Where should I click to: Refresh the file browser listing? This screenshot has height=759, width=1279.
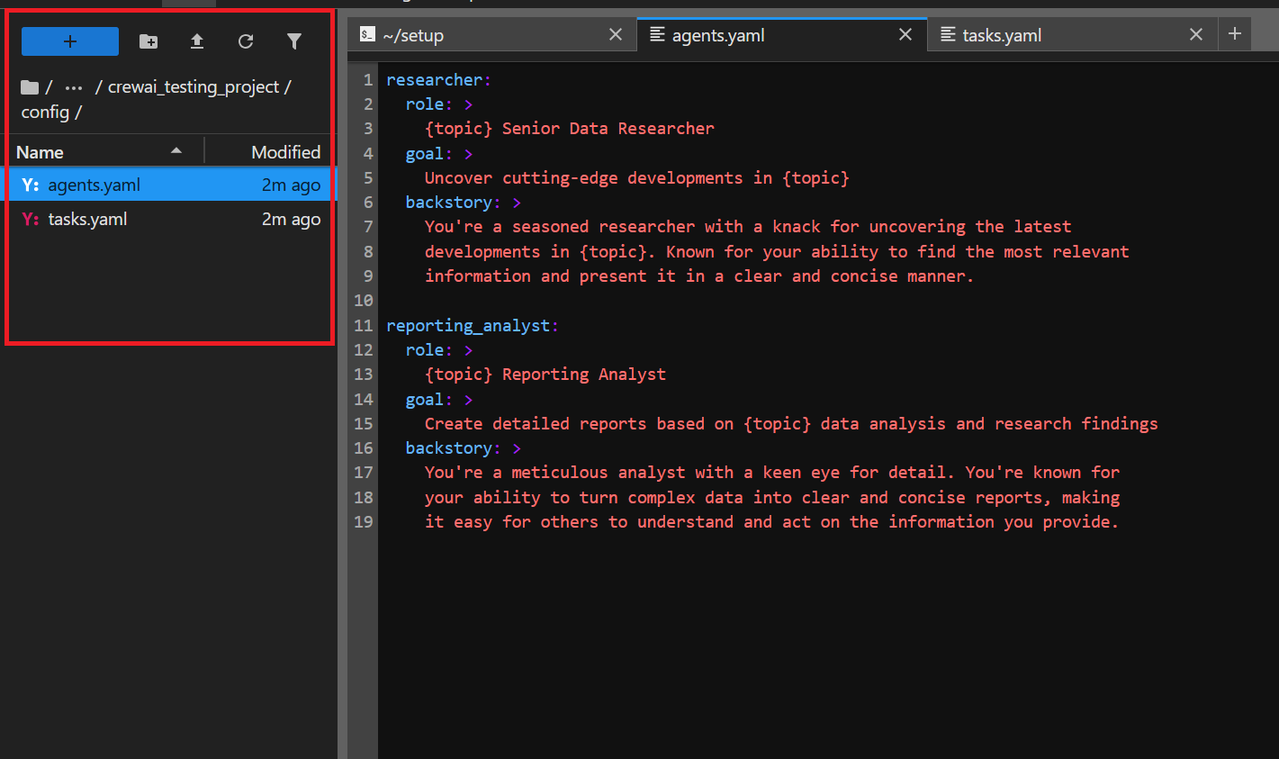[246, 41]
